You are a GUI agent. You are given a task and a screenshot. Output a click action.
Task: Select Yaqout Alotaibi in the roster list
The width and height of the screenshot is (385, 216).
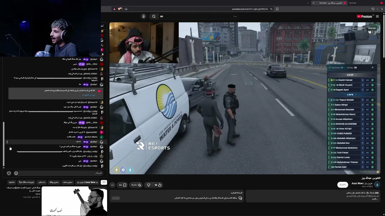tap(352, 100)
